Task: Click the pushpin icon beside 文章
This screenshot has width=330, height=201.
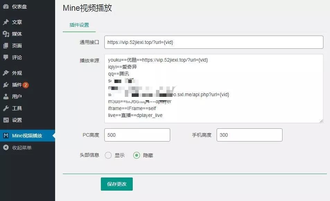Action: point(6,22)
